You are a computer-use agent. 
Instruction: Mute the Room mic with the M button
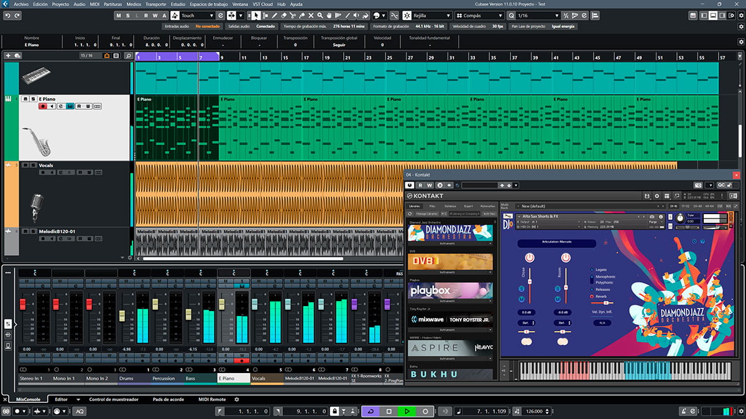point(557,300)
